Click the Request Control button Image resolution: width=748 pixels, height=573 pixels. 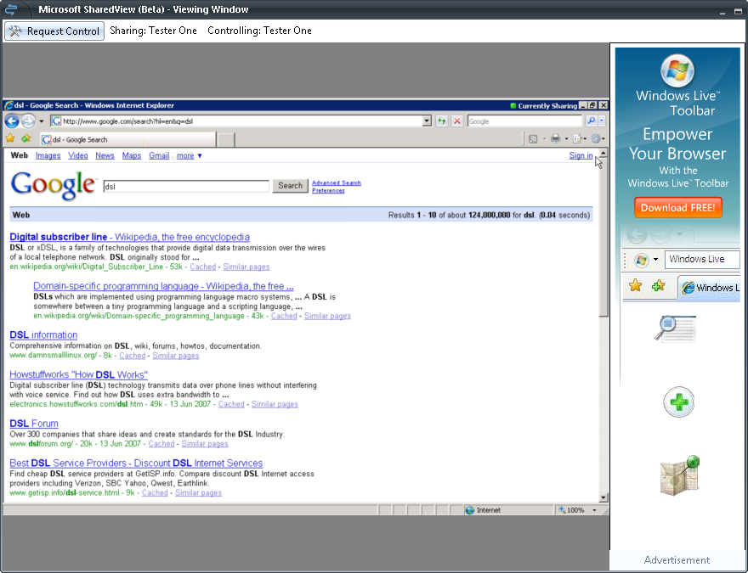[x=54, y=31]
